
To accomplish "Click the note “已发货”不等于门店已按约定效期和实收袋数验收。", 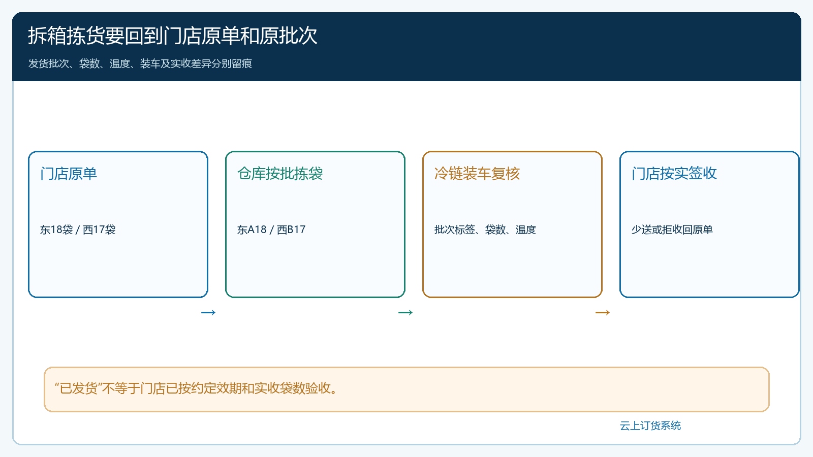I will 407,389.
